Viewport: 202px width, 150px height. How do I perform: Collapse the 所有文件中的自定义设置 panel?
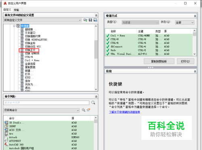tap(96, 15)
